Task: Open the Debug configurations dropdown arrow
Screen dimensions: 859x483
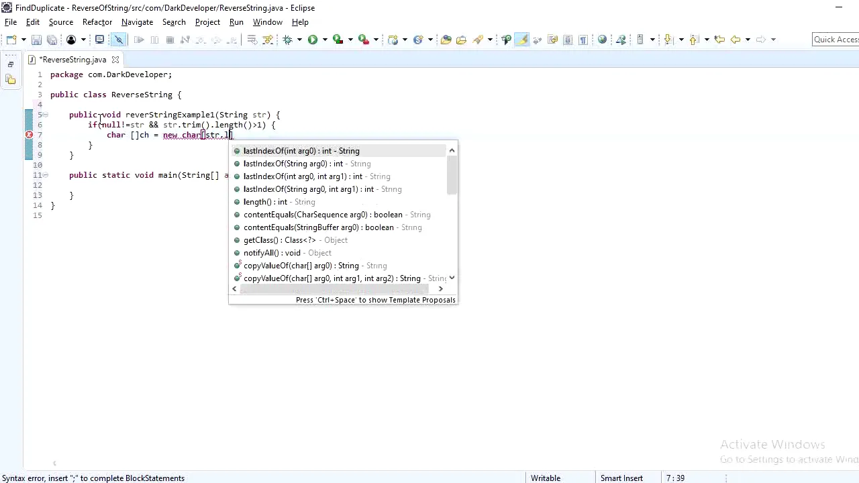Action: pyautogui.click(x=299, y=40)
